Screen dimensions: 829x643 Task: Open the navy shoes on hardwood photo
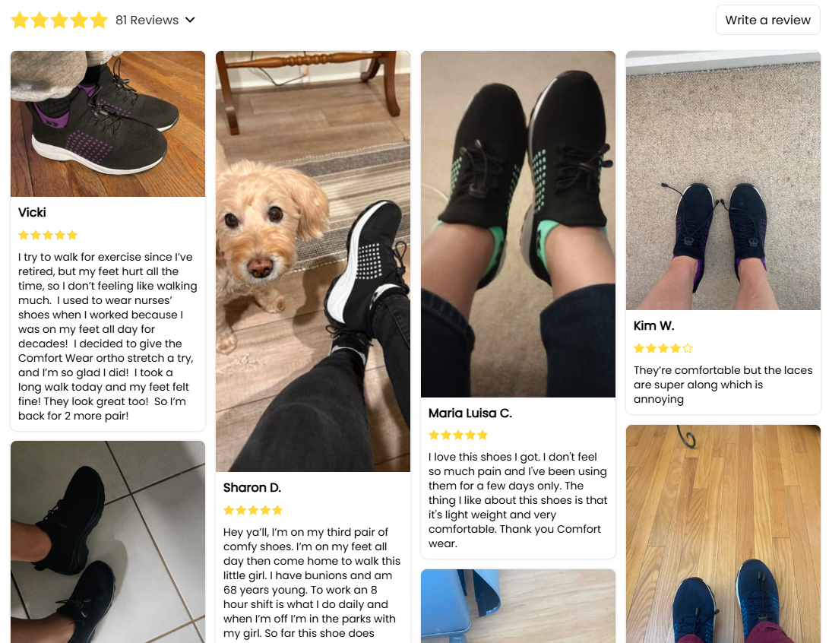(x=723, y=534)
